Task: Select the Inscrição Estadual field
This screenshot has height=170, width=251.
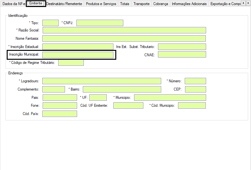Action: [78, 47]
